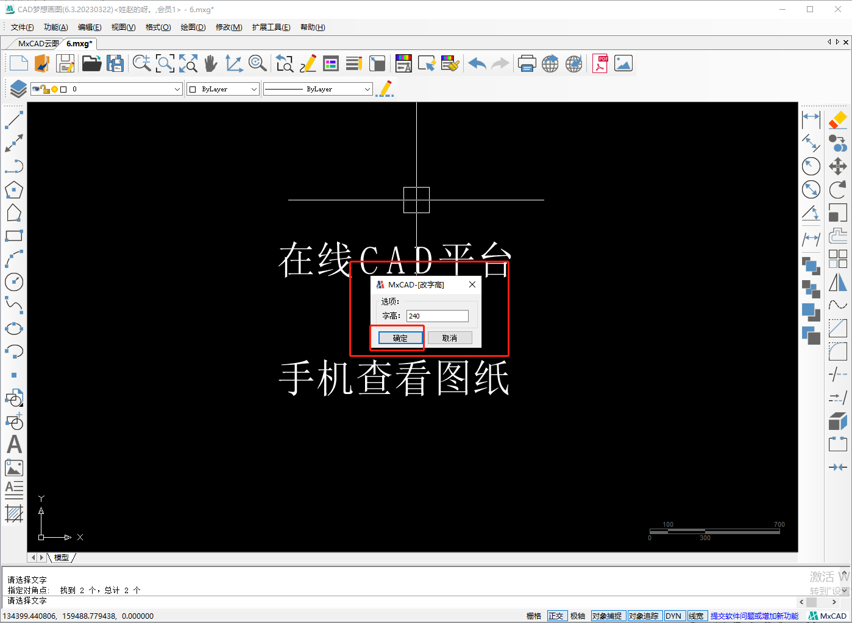
Task: Click the Undo arrow icon
Action: [x=477, y=63]
